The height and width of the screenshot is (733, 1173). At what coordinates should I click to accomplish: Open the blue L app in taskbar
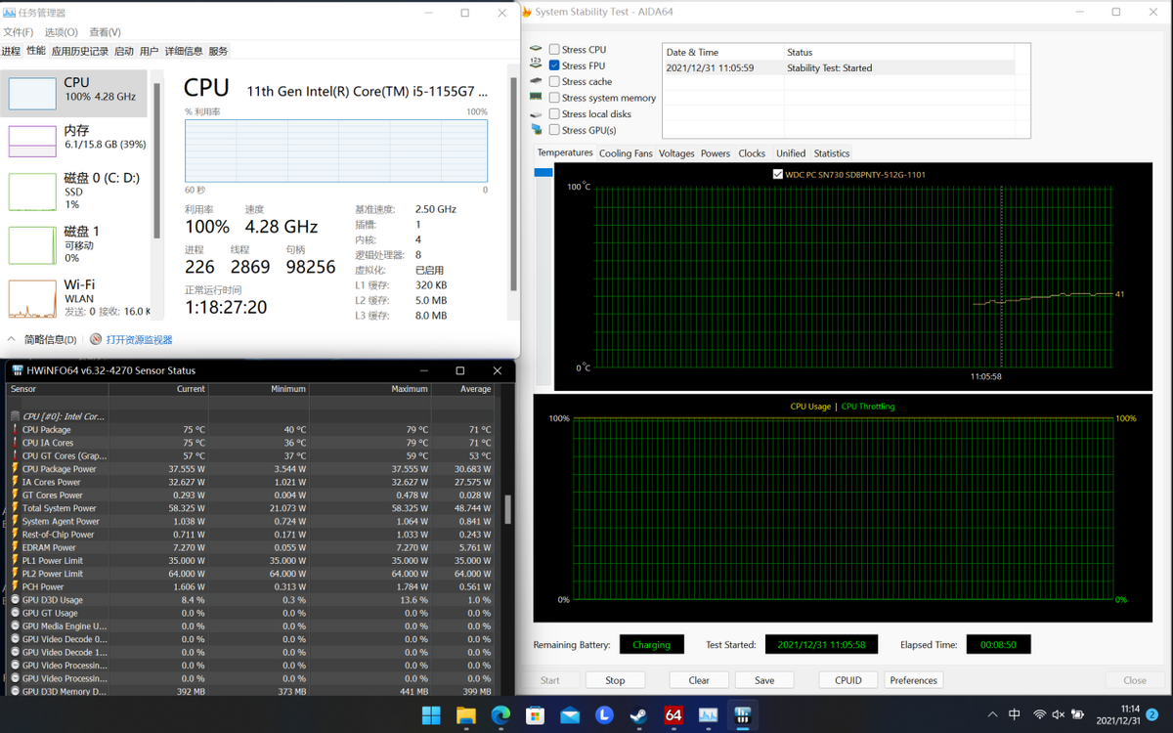pyautogui.click(x=604, y=715)
